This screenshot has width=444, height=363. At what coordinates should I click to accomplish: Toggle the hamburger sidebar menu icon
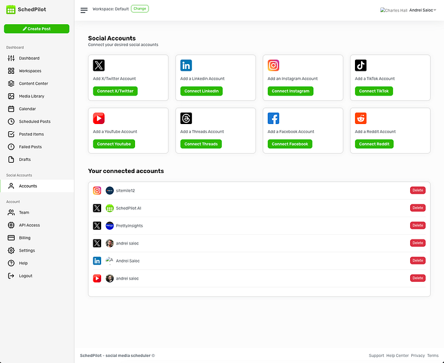pos(84,10)
